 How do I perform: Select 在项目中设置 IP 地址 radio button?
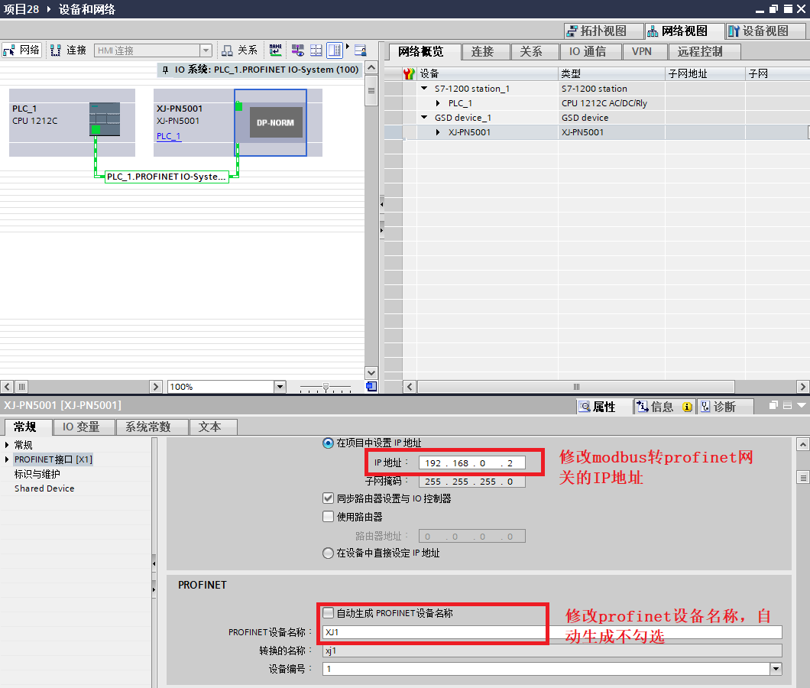pyautogui.click(x=328, y=443)
